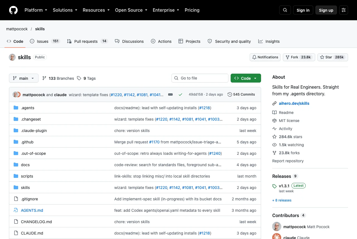Open the 9 Tags link

pyautogui.click(x=86, y=78)
